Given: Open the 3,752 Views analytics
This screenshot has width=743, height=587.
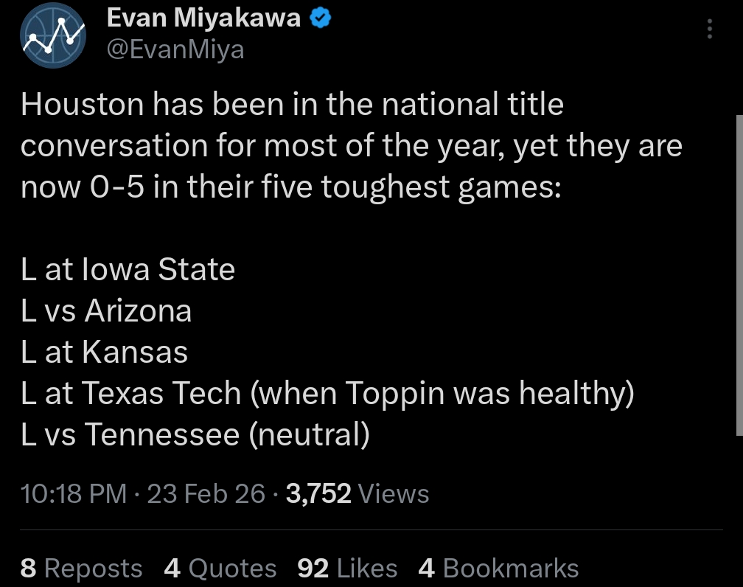Looking at the screenshot, I should click(x=357, y=493).
